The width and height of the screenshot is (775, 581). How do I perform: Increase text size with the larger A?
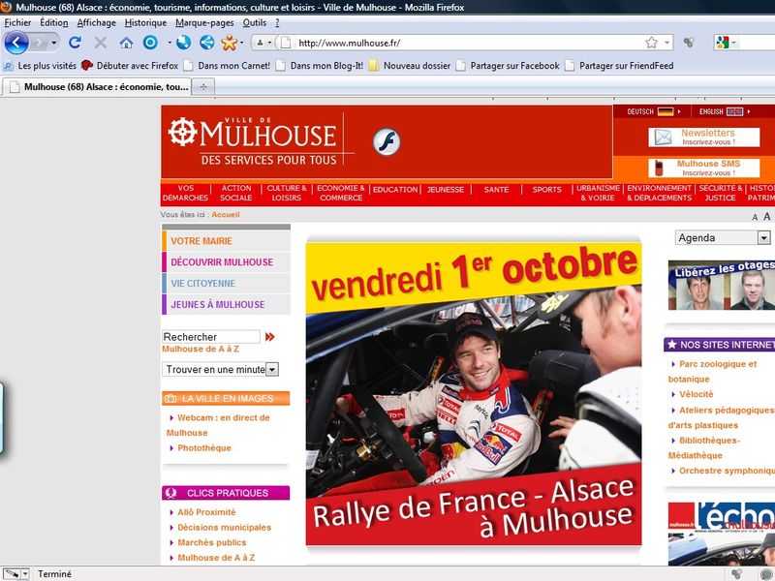pos(766,216)
